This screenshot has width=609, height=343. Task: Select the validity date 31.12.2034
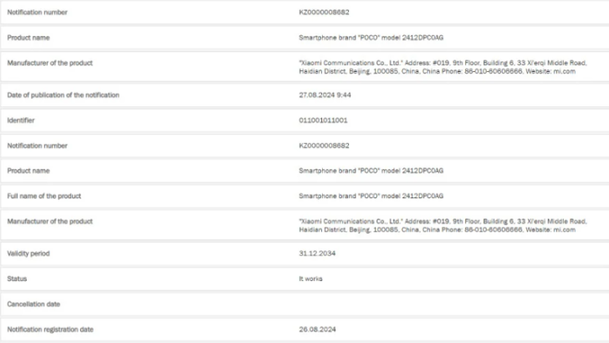[x=317, y=253]
